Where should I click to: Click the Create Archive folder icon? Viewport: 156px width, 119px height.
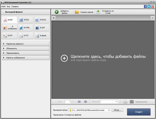click(77, 12)
